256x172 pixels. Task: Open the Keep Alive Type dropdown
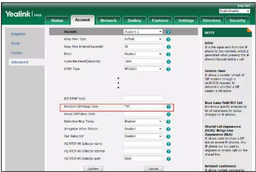pos(143,39)
